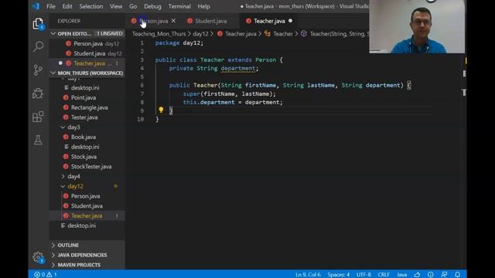
Task: Open Rectangle.java in the file tree
Action: [90, 107]
